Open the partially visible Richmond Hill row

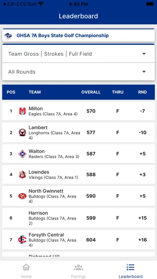click(x=78, y=254)
